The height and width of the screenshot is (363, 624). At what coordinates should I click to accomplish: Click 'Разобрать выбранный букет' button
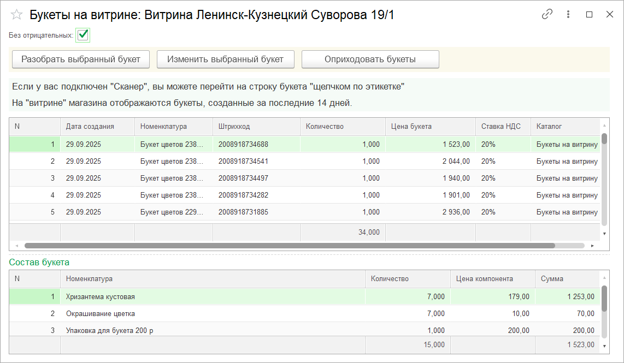tap(81, 59)
